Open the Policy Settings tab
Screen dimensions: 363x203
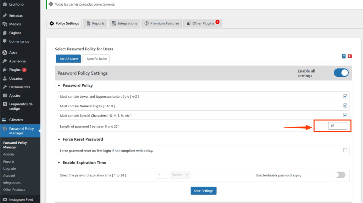coord(64,23)
